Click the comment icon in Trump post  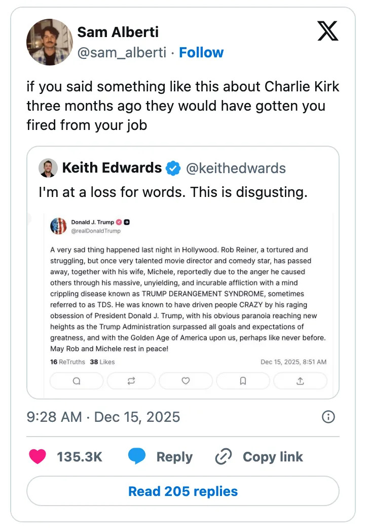pyautogui.click(x=77, y=381)
